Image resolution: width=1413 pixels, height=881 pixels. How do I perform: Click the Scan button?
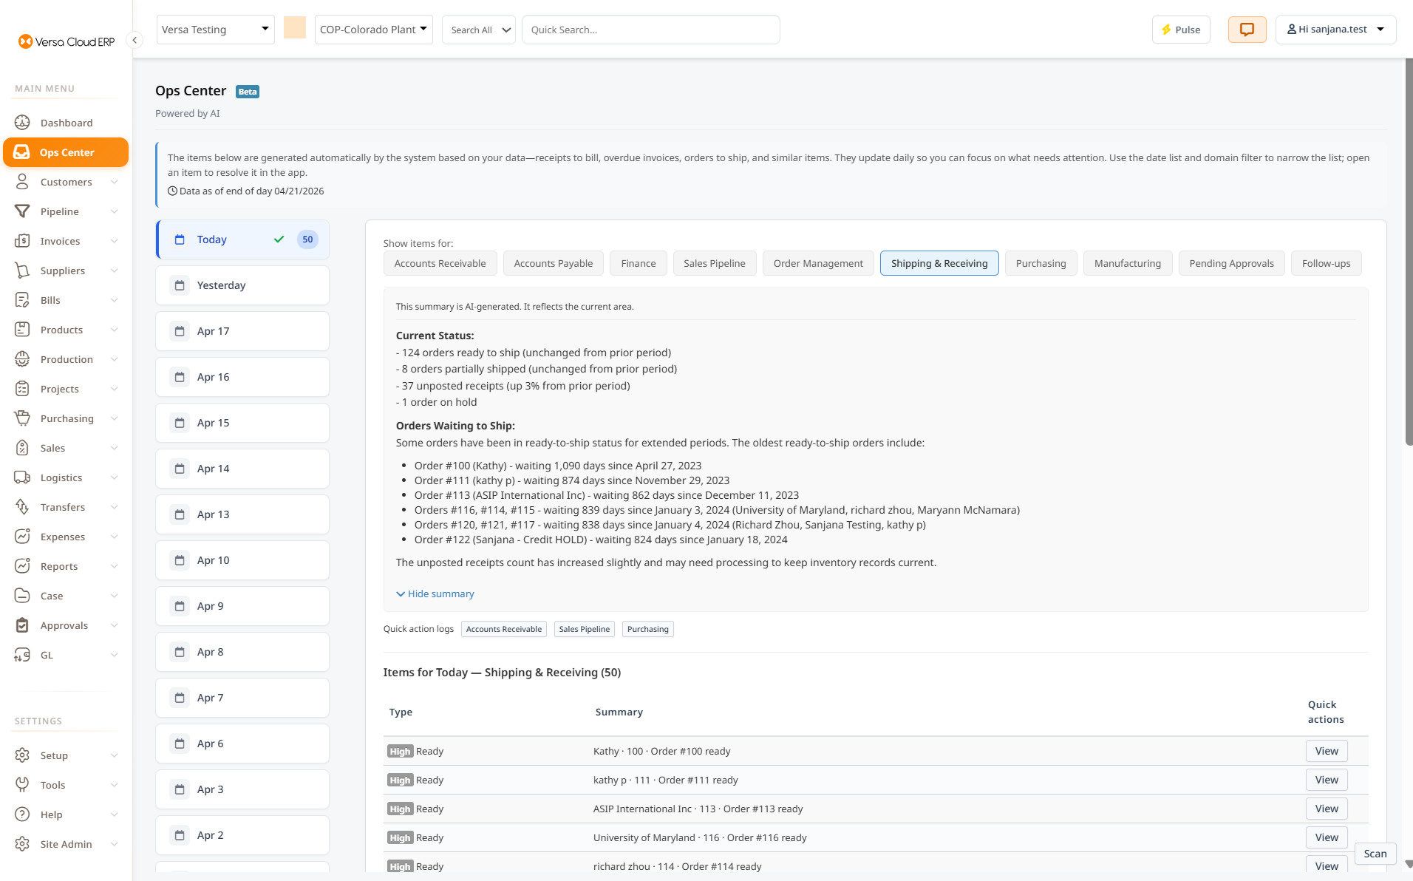click(x=1375, y=854)
